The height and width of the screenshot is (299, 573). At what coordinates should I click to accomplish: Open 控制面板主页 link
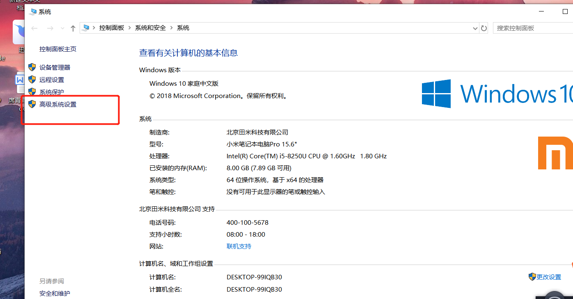[58, 49]
